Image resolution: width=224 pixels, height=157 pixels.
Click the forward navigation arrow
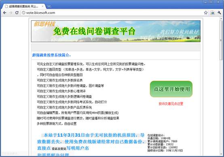tap(11, 13)
